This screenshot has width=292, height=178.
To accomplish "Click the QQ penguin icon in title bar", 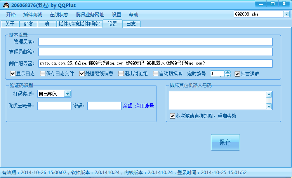I will [x=6, y=5].
